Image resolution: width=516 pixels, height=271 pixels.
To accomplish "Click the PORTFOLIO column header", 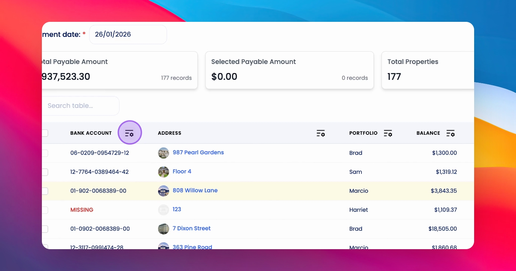I will 363,133.
